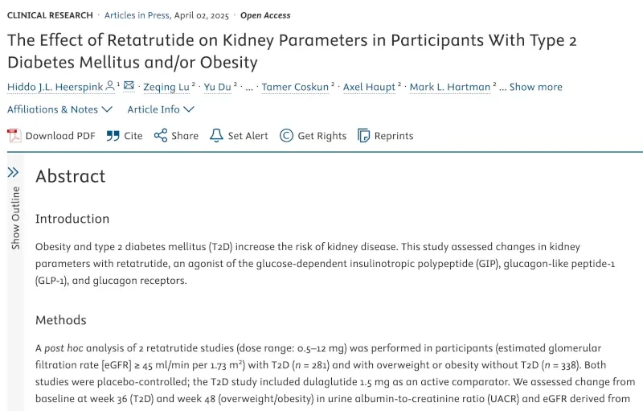
Task: Click the Set Alert bell icon
Action: (x=216, y=135)
